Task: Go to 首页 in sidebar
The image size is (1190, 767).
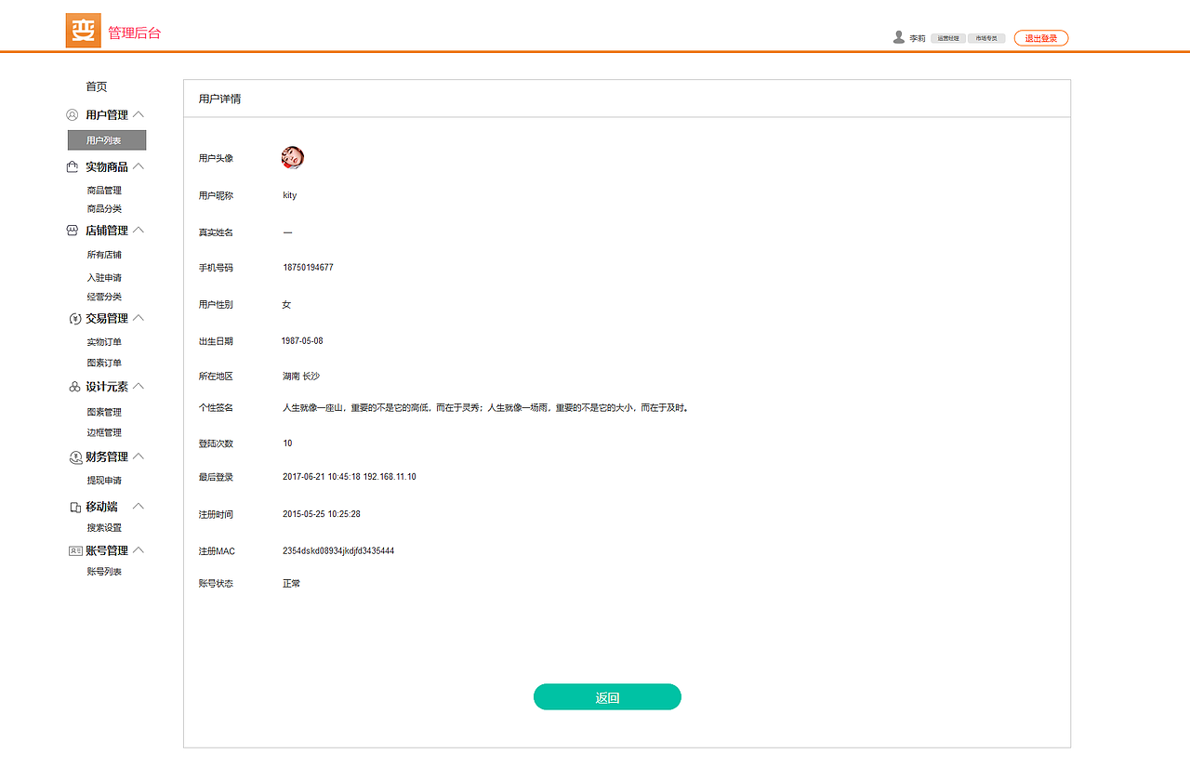Action: (x=97, y=87)
